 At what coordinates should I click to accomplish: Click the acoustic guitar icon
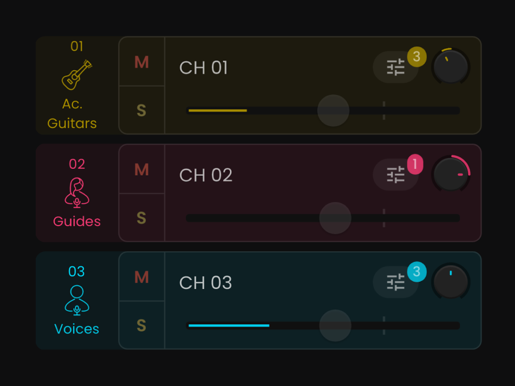tap(77, 75)
